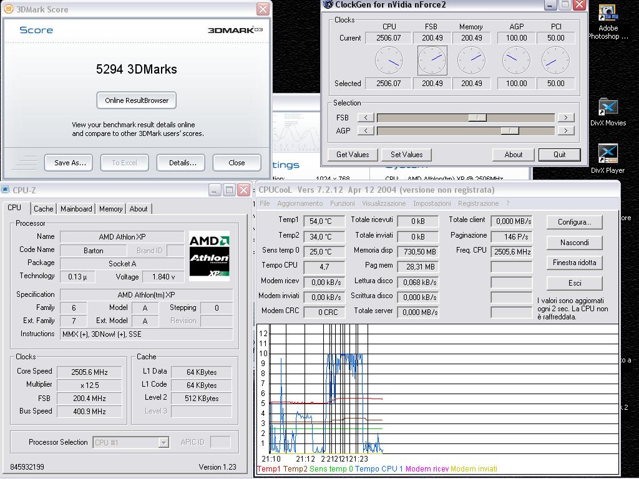Click Online ResultBrowser button
This screenshot has width=639, height=479.
point(137,100)
